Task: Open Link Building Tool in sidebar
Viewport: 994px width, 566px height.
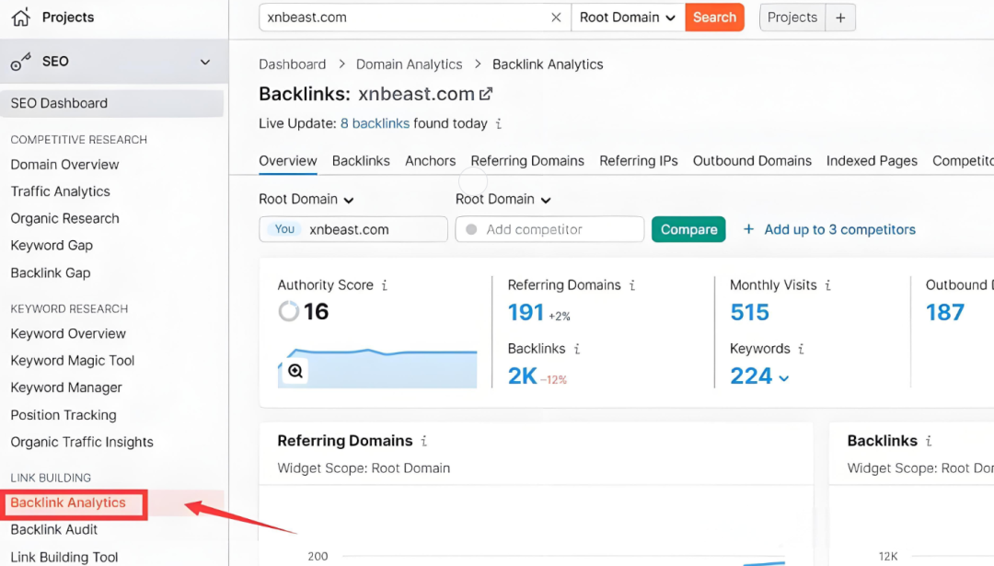Action: pos(64,557)
